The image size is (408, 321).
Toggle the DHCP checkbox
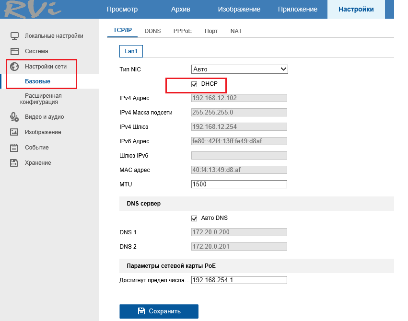[194, 84]
